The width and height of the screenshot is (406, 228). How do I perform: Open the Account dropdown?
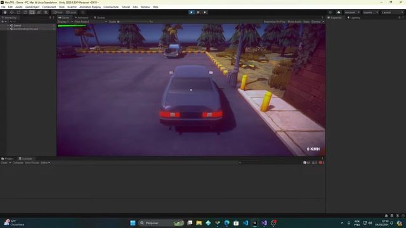351,13
